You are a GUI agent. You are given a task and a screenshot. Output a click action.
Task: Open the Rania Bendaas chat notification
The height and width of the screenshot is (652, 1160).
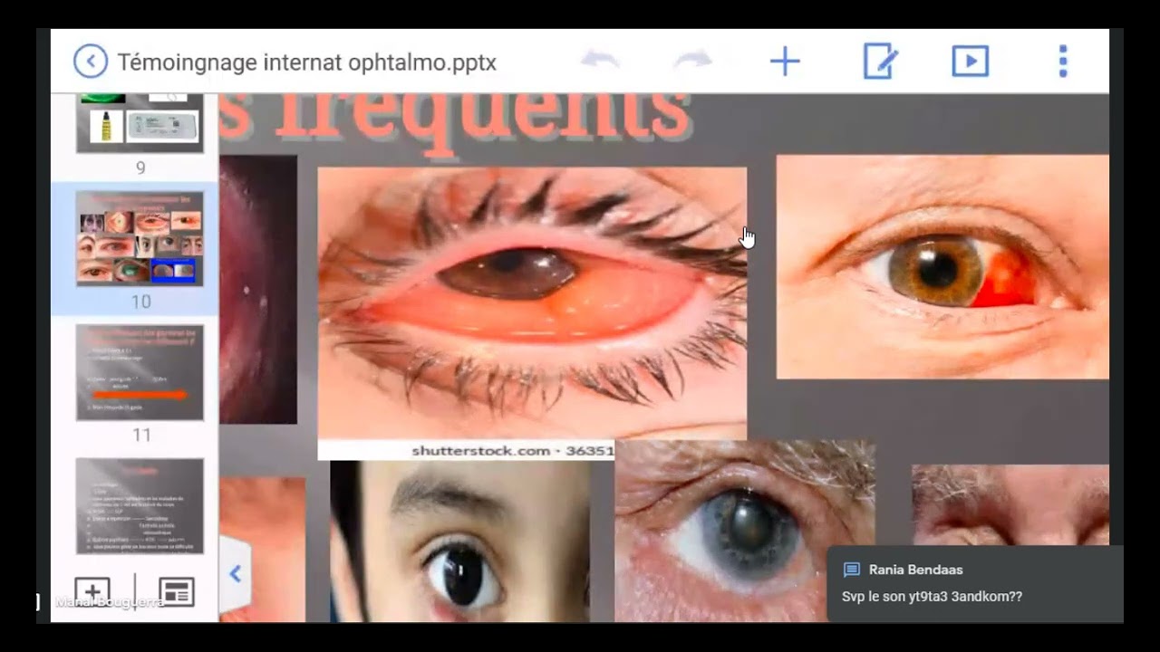[974, 584]
